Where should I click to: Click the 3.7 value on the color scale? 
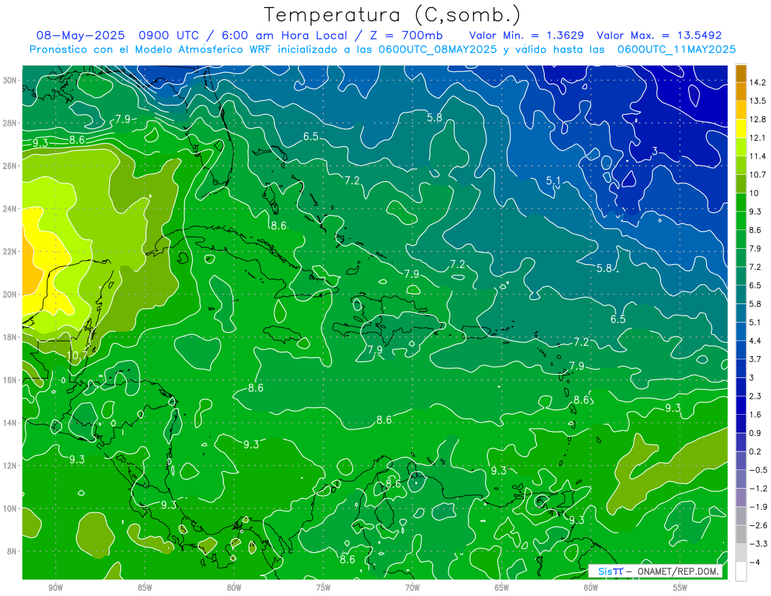point(757,359)
